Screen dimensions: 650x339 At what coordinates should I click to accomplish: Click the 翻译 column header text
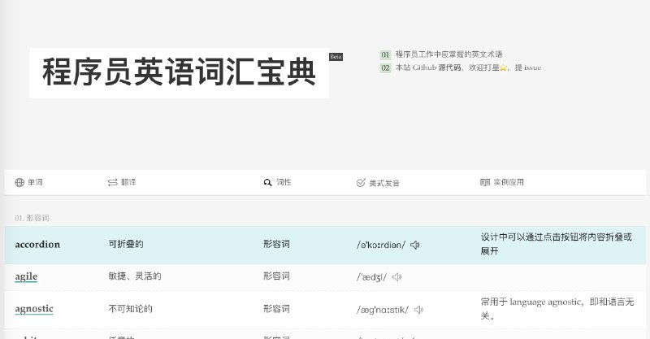pos(128,182)
